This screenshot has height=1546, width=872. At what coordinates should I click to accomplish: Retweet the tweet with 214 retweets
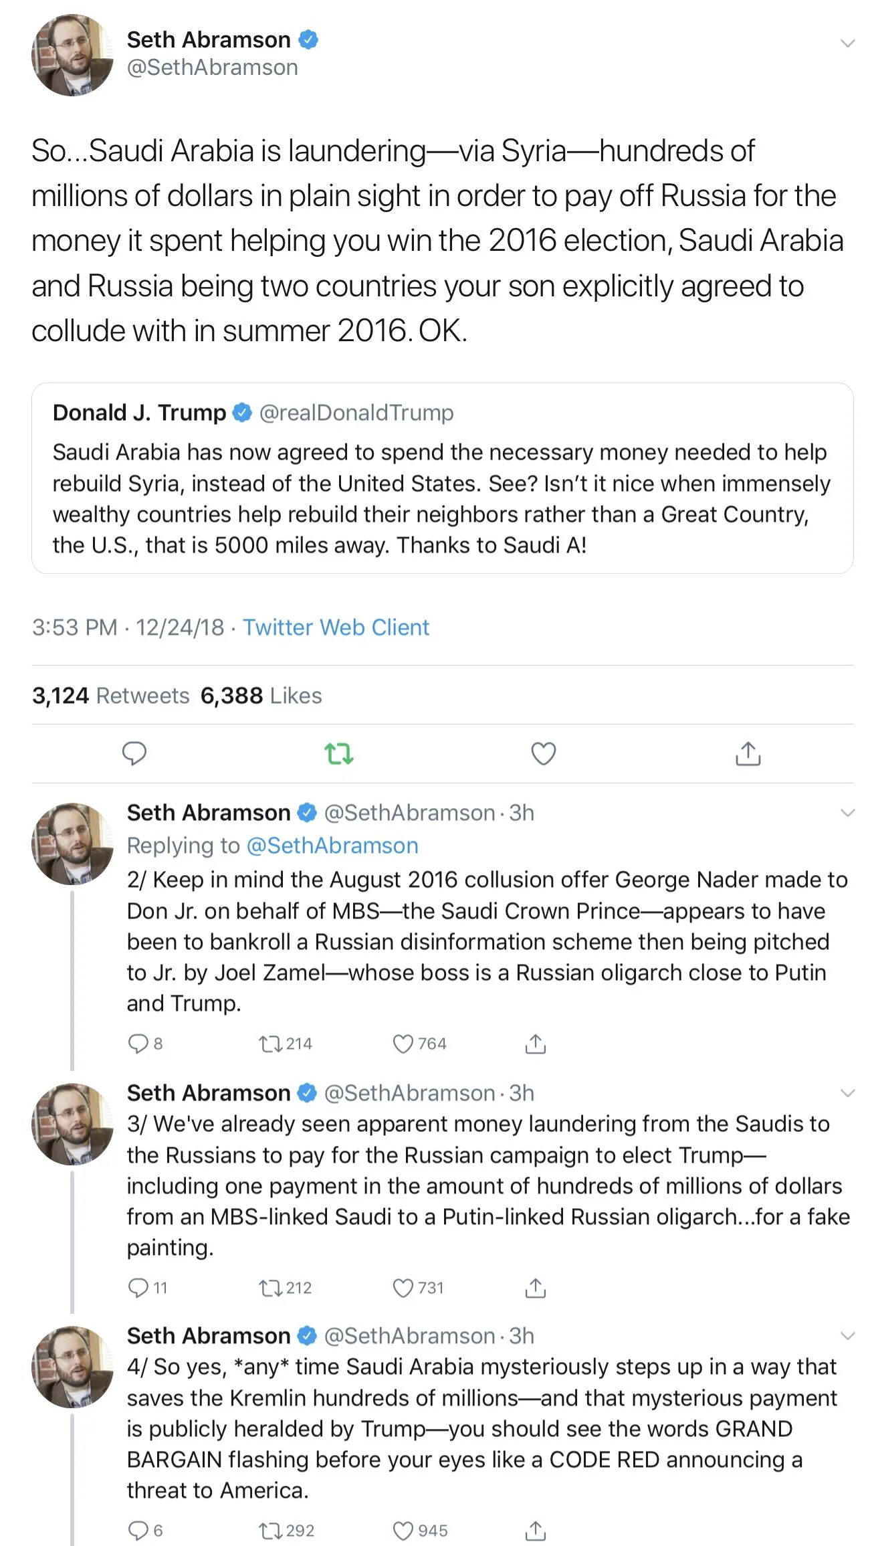click(x=271, y=1044)
